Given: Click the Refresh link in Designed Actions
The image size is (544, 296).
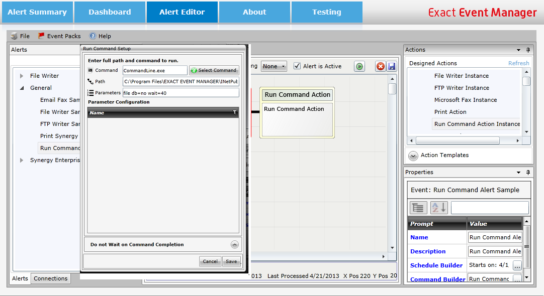Looking at the screenshot, I should 518,63.
